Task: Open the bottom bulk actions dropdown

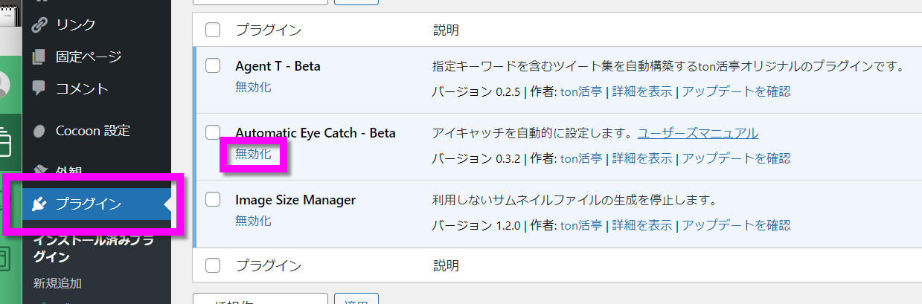Action: click(260, 300)
